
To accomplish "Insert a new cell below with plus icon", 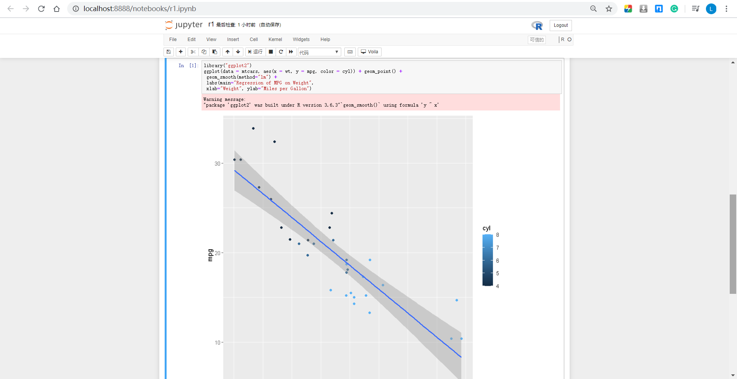I will pyautogui.click(x=181, y=52).
